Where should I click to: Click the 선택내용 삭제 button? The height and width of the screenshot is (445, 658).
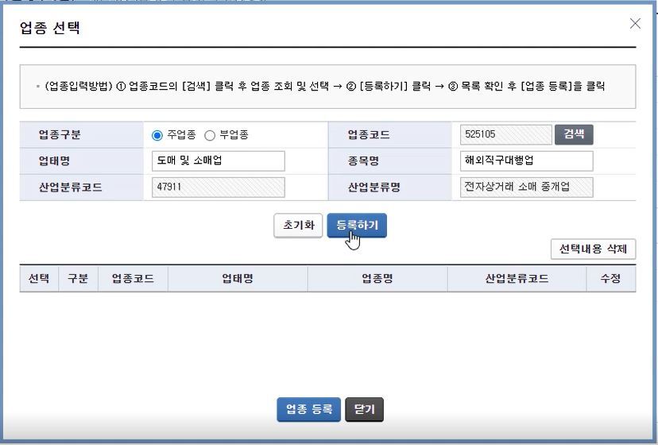point(593,249)
